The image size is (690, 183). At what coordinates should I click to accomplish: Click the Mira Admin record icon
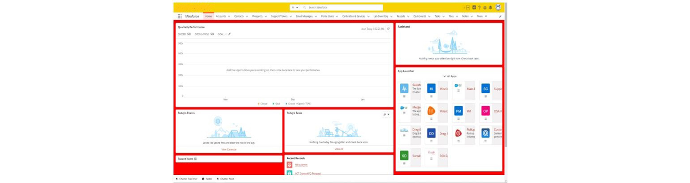(289, 165)
